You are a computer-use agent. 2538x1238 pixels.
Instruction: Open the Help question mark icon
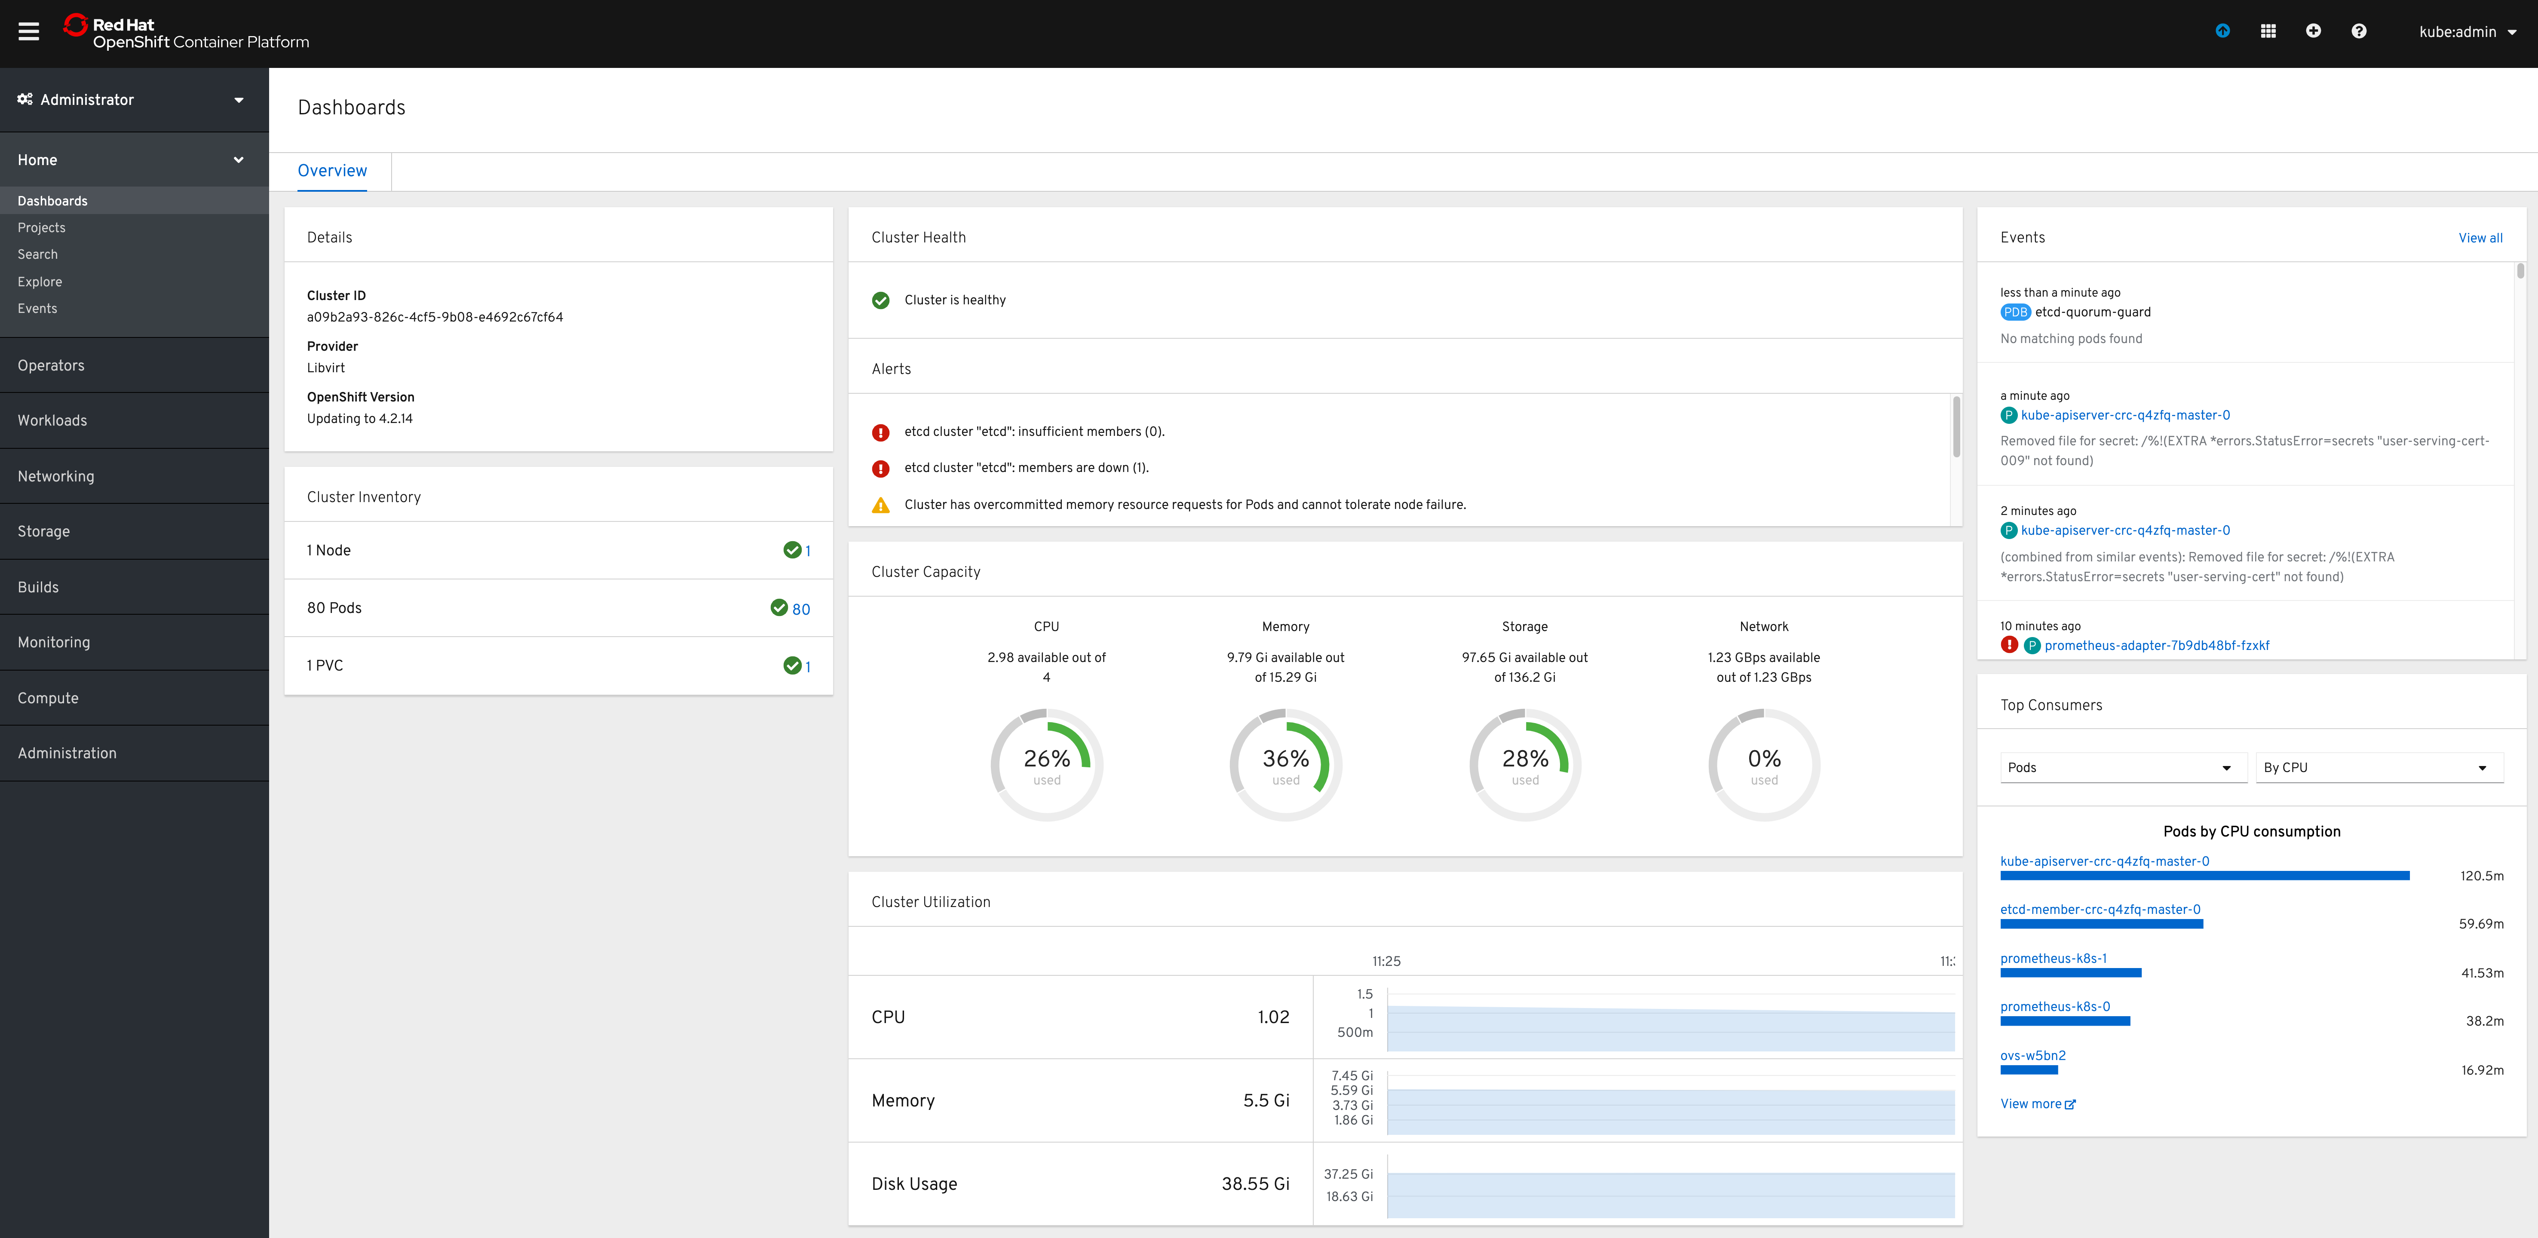[2359, 31]
